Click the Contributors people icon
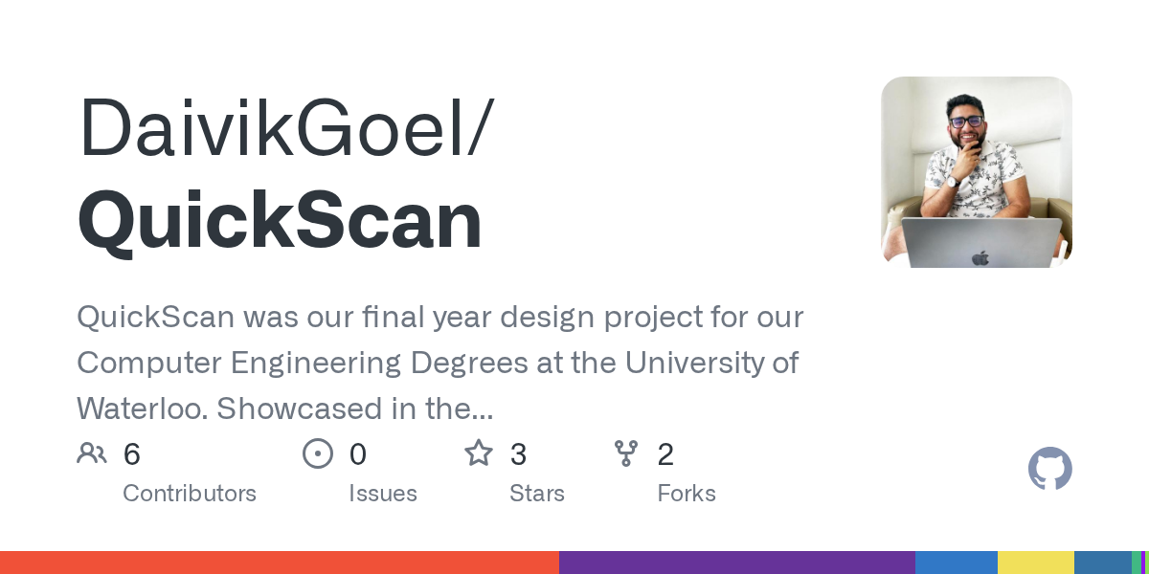The width and height of the screenshot is (1149, 574). (92, 453)
